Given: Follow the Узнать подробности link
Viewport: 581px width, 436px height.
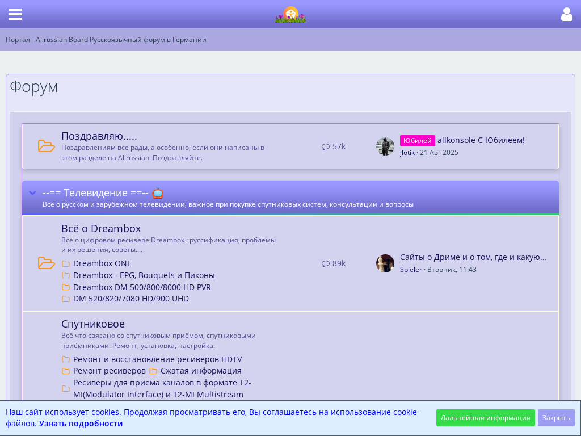Looking at the screenshot, I should point(81,424).
